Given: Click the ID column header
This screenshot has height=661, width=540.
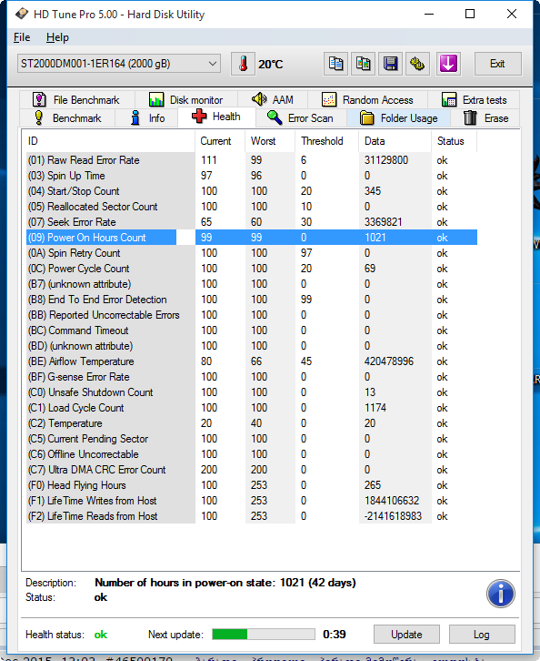Looking at the screenshot, I should [108, 141].
